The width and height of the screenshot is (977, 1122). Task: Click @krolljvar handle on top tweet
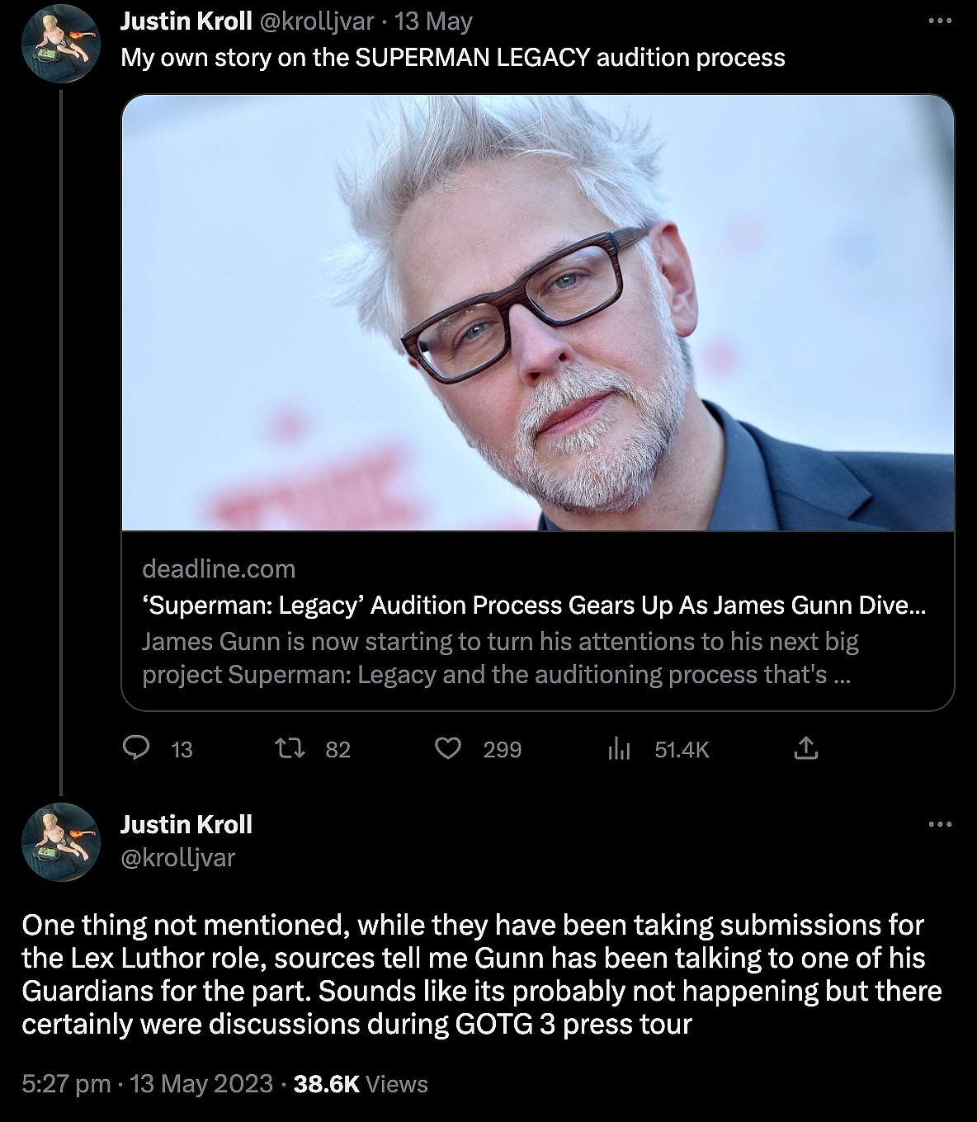click(317, 21)
